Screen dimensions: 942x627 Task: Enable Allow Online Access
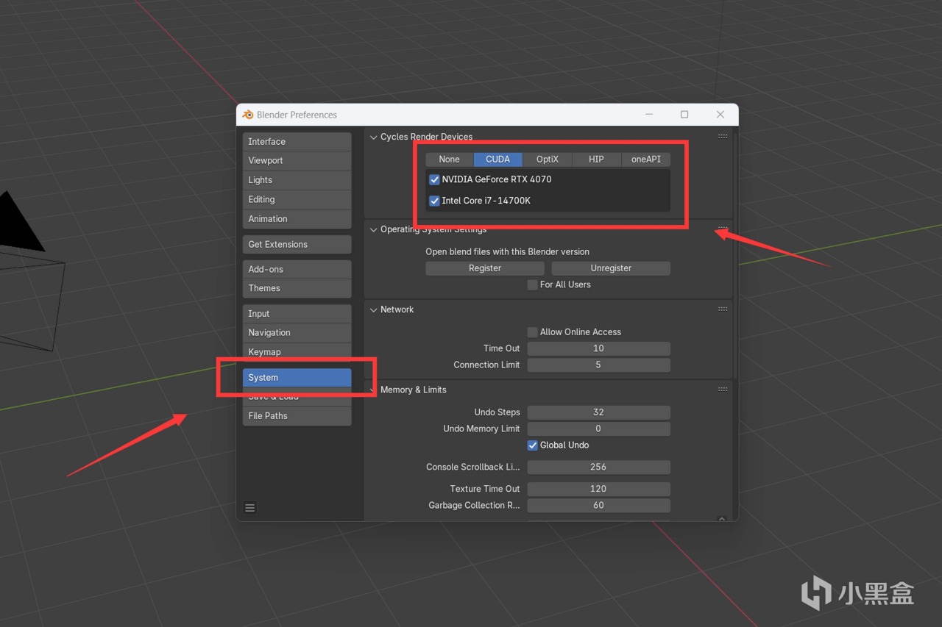point(532,332)
